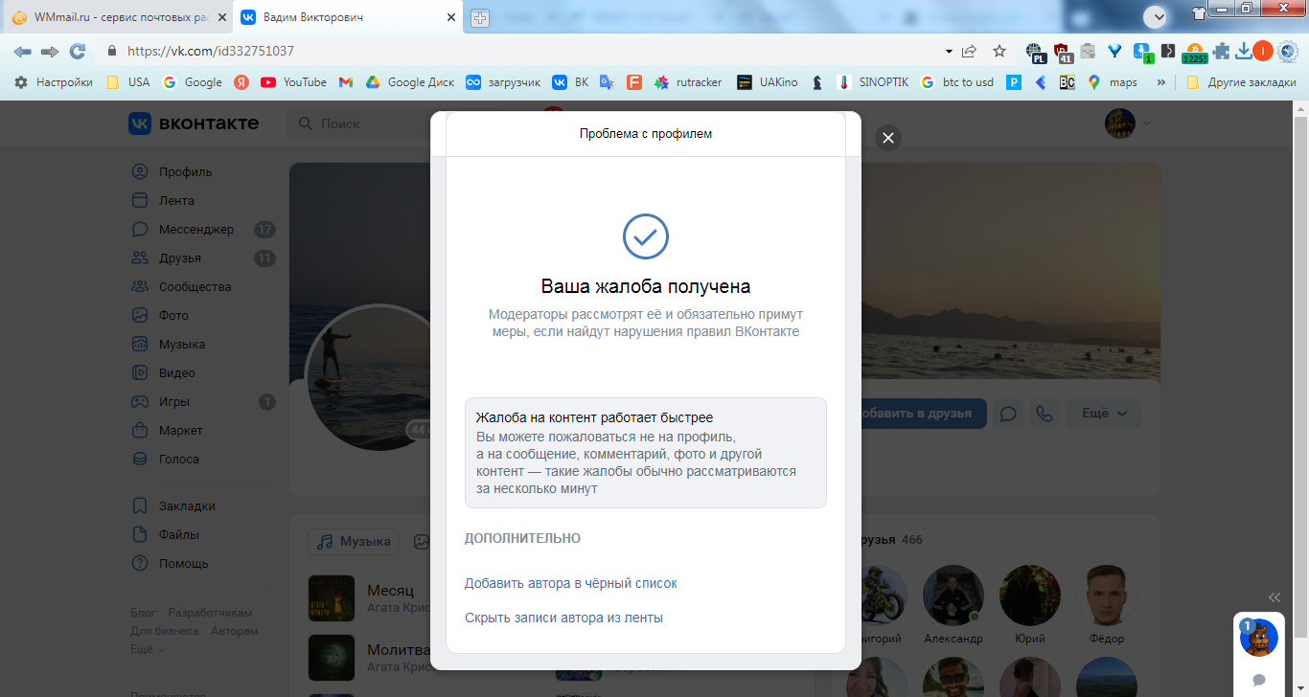Open the rutracker bookmark

click(x=688, y=82)
